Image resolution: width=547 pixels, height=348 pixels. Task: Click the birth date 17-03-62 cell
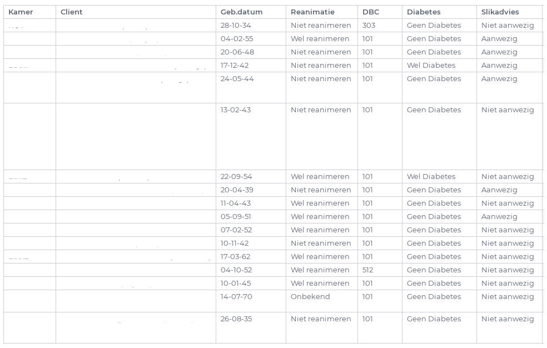pyautogui.click(x=236, y=257)
